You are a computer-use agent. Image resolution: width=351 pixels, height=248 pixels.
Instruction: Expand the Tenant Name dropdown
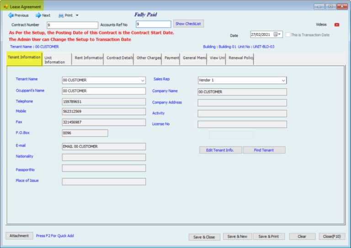pos(143,80)
